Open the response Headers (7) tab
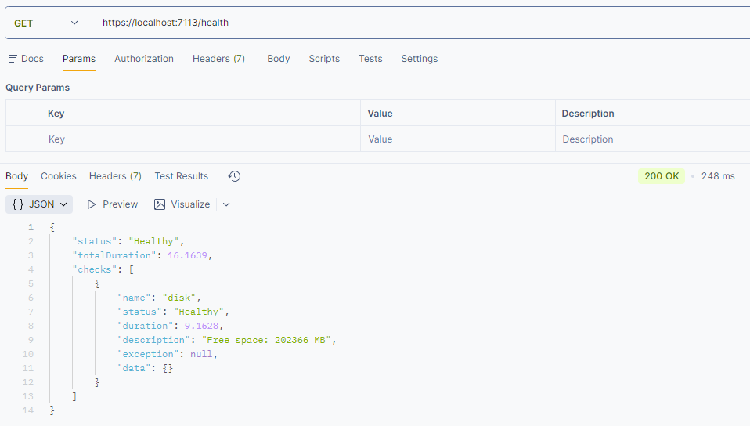 pos(115,176)
